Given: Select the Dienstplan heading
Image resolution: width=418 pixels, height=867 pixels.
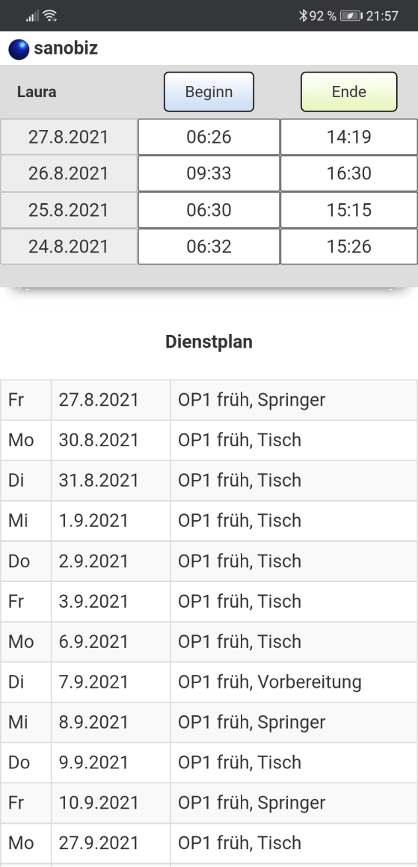Looking at the screenshot, I should click(x=209, y=342).
